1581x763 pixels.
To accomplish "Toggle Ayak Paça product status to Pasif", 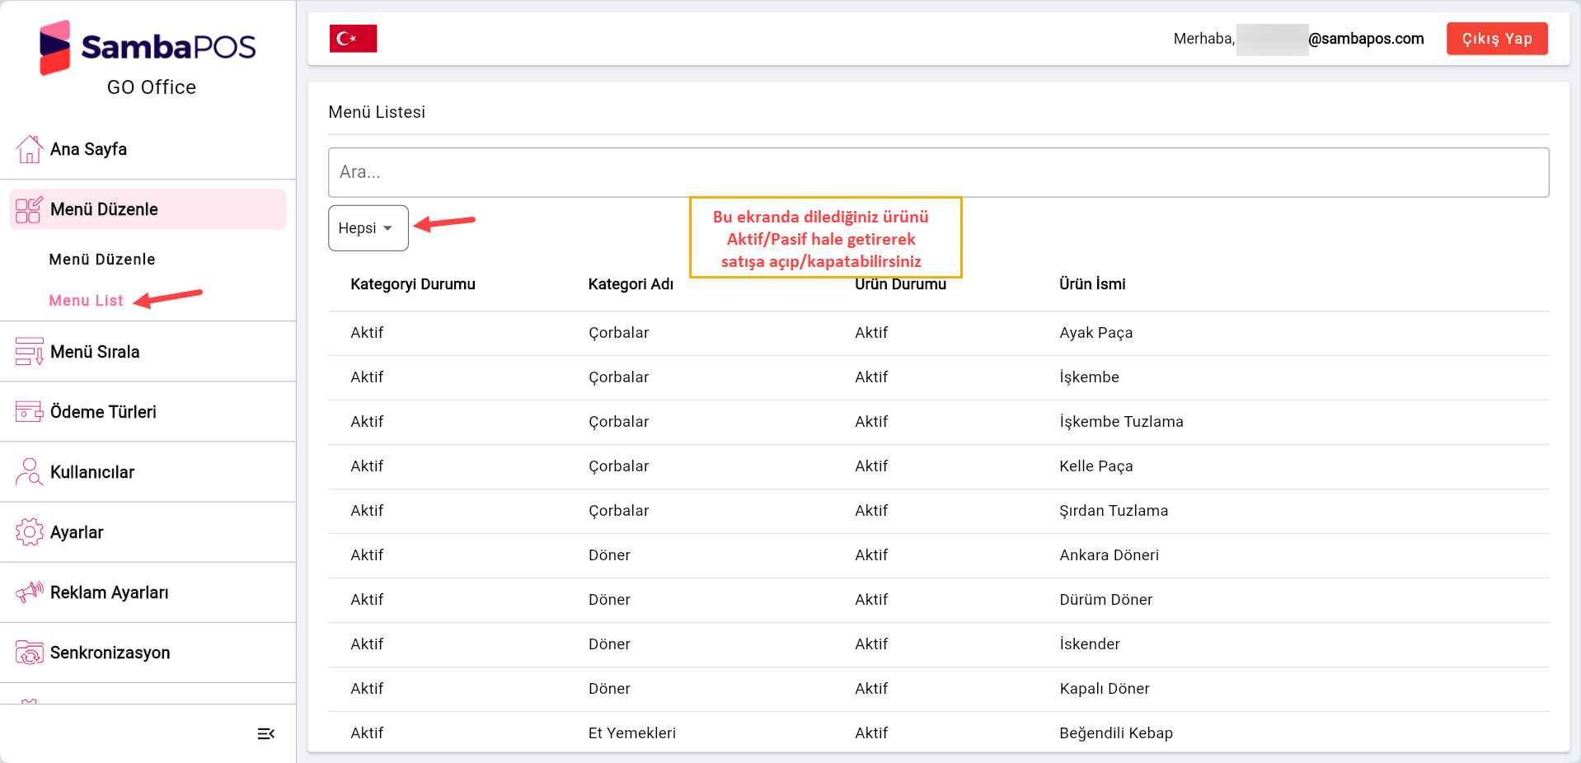I will coord(871,333).
